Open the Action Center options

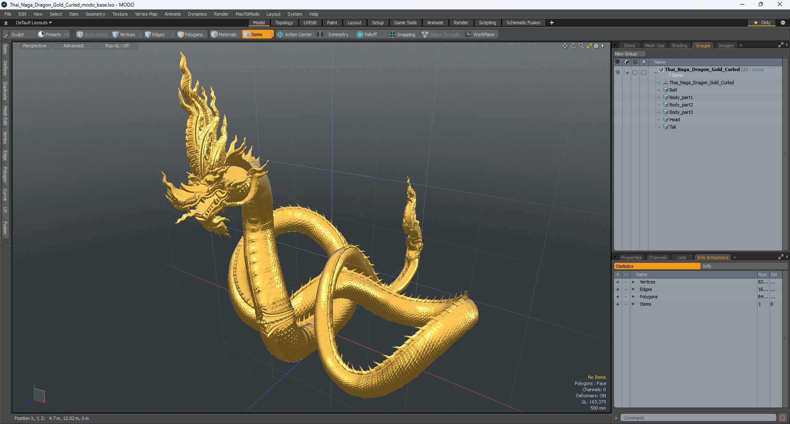tap(295, 35)
